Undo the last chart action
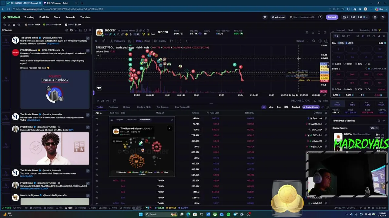Viewport: 389px width, 218px height. [187, 41]
